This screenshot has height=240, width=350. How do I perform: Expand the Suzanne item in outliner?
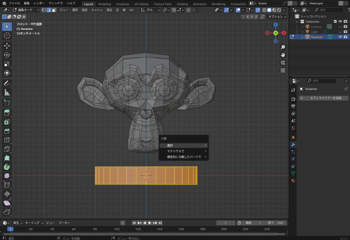pos(302,37)
